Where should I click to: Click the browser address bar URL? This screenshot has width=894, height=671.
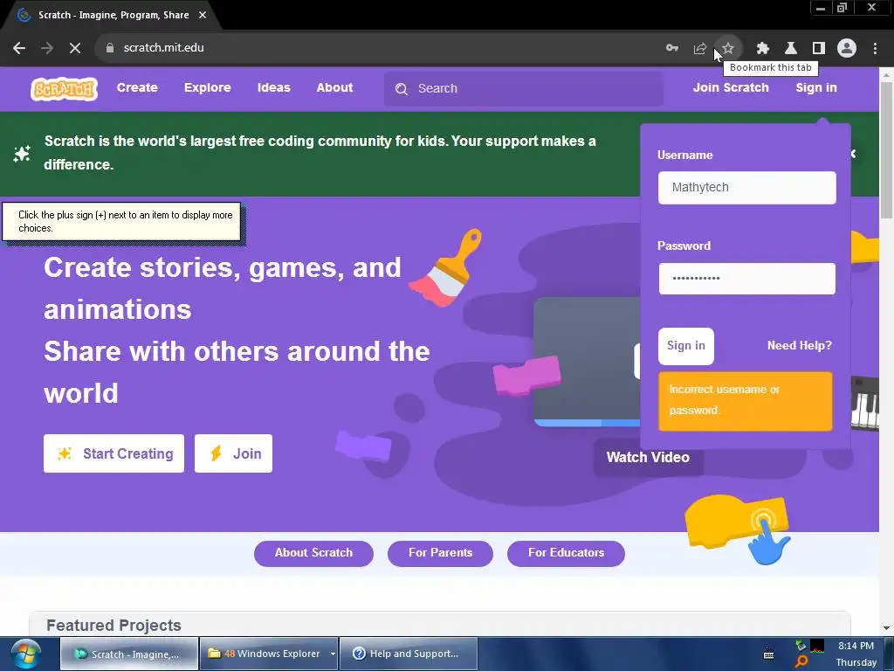(x=163, y=48)
